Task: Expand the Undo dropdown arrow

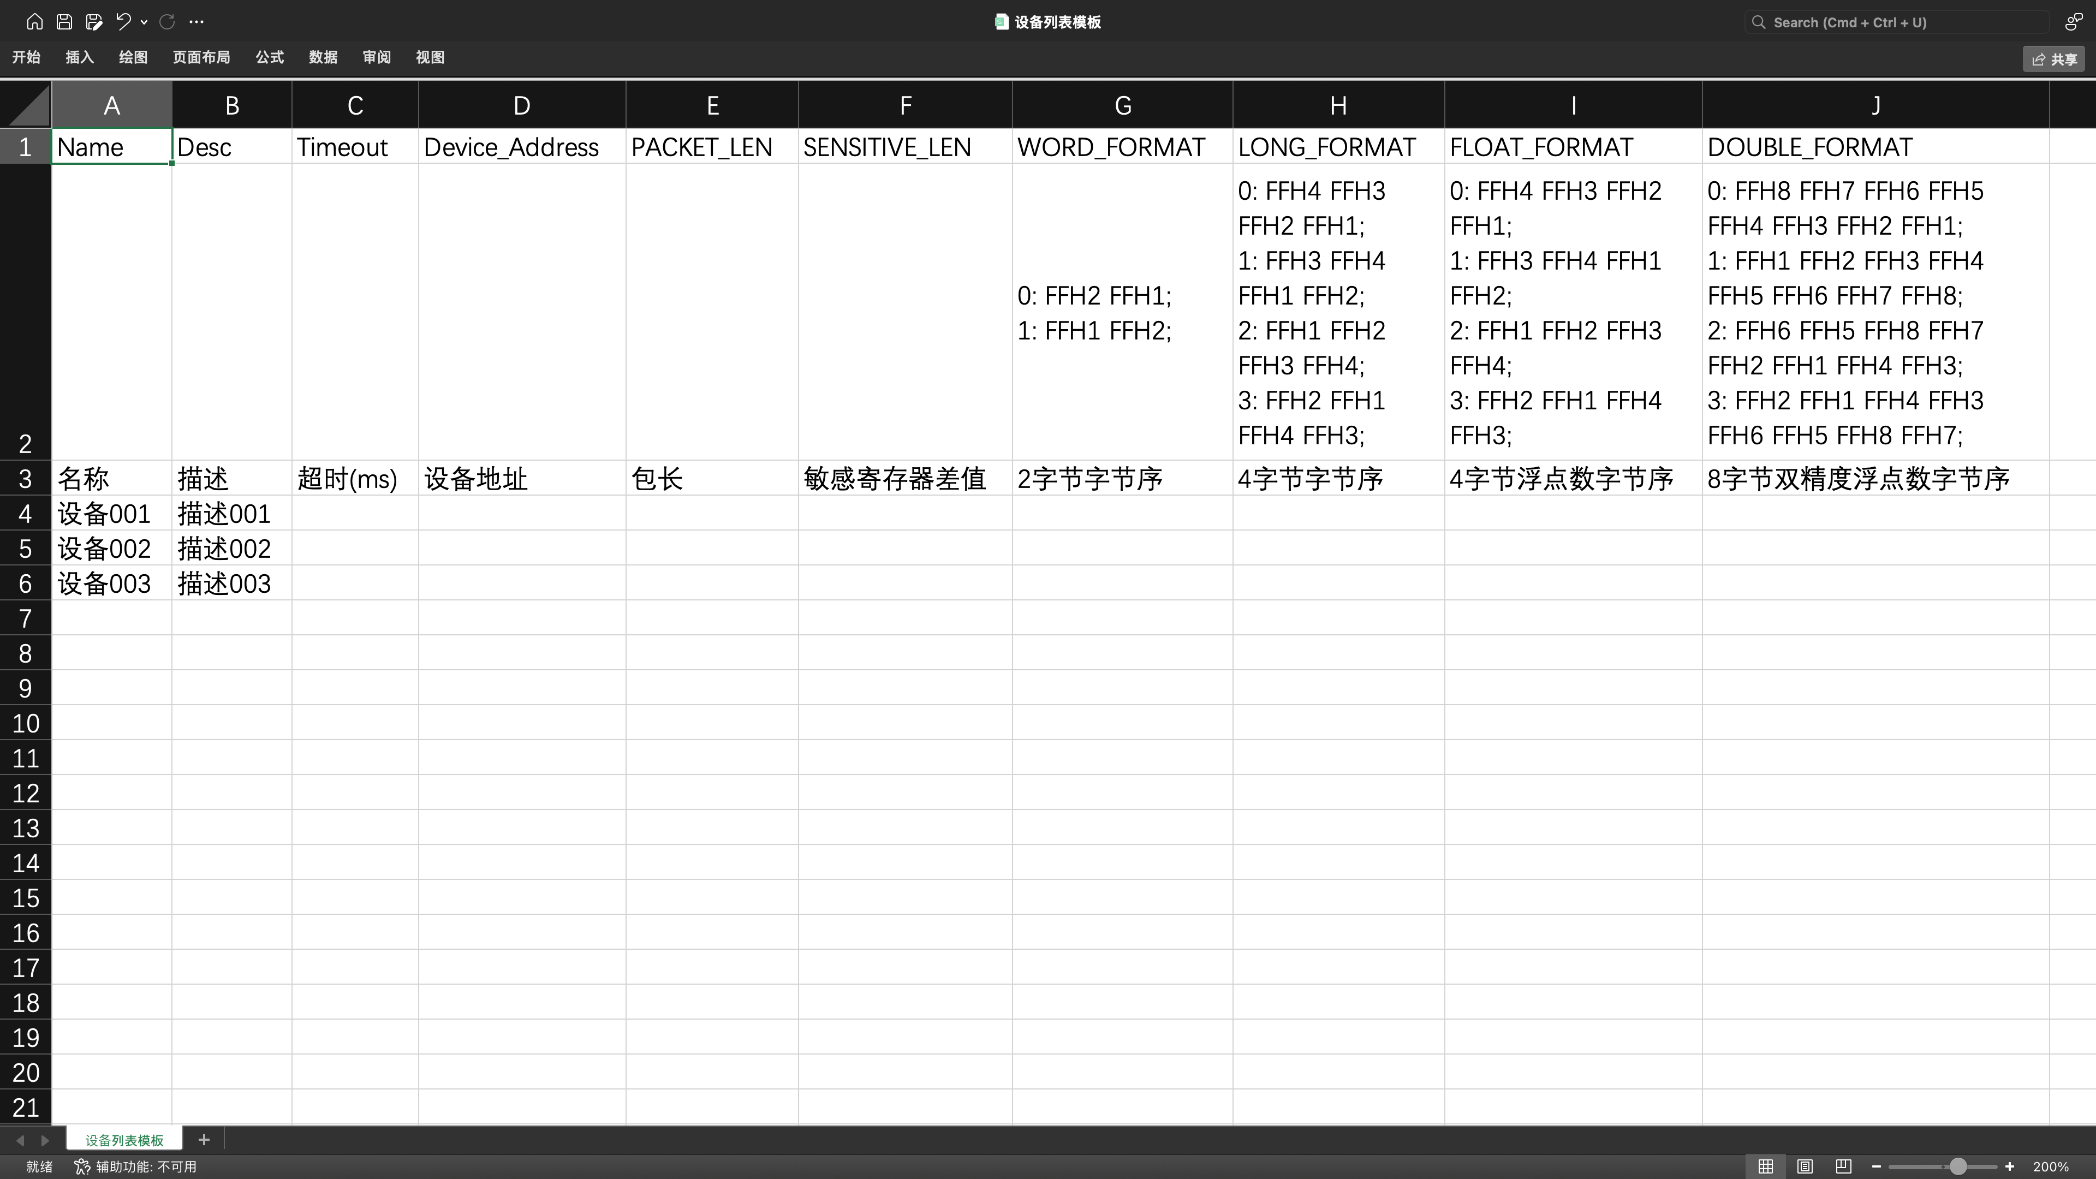Action: click(144, 22)
